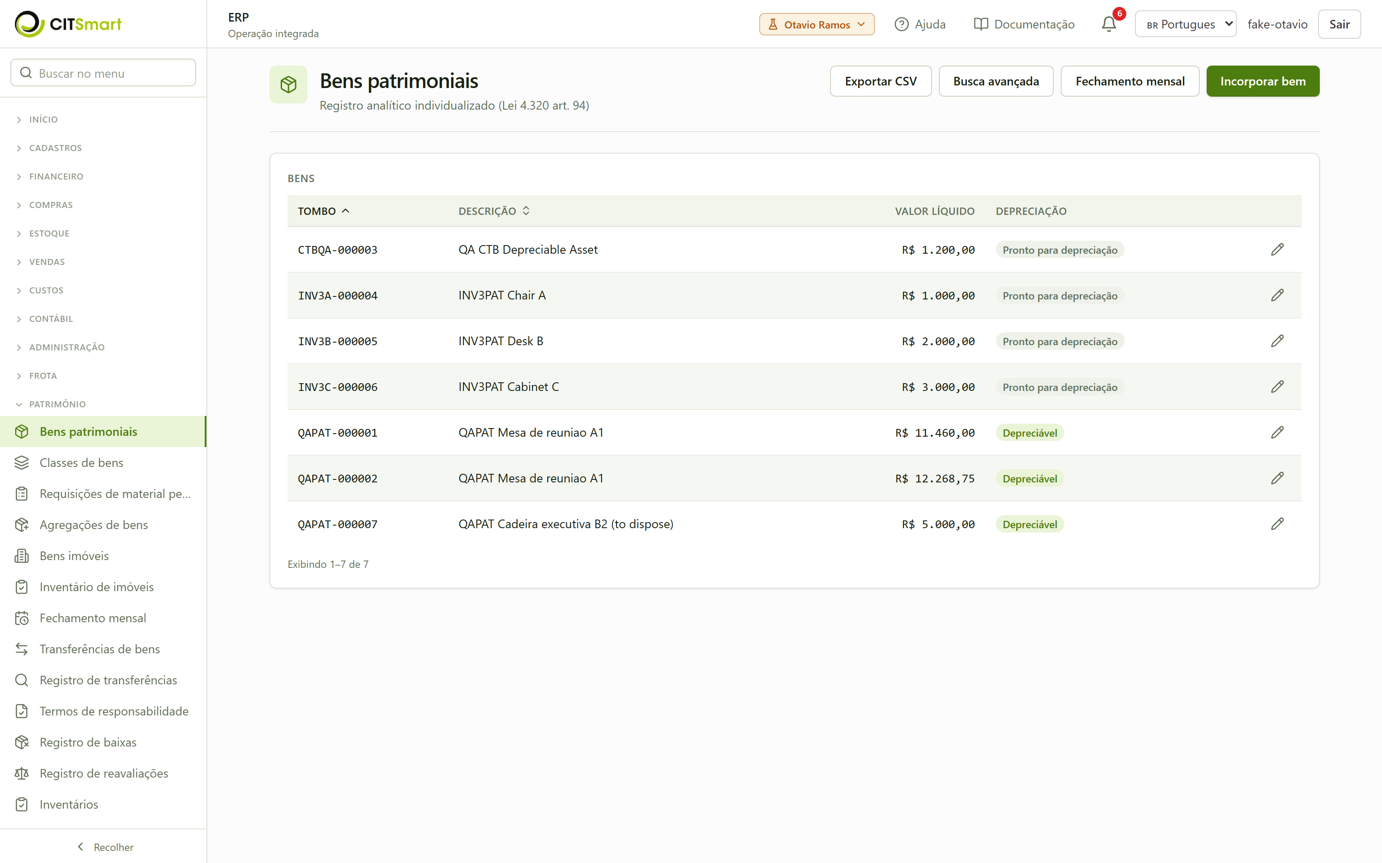Screen dimensions: 1382x863
Task: Edit asset INV3A-000004 with pencil icon
Action: (x=1277, y=295)
